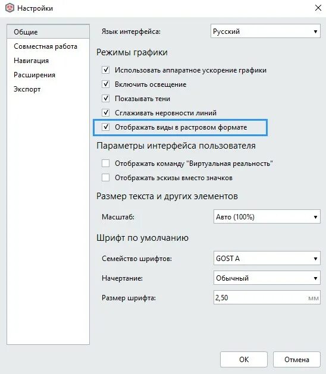Toggle Сглаживать неровности линий checkbox
Screen dimensions: 326x374
click(105, 112)
